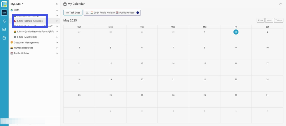Click the gear icon of LIMS - Master Data

pos(15,37)
